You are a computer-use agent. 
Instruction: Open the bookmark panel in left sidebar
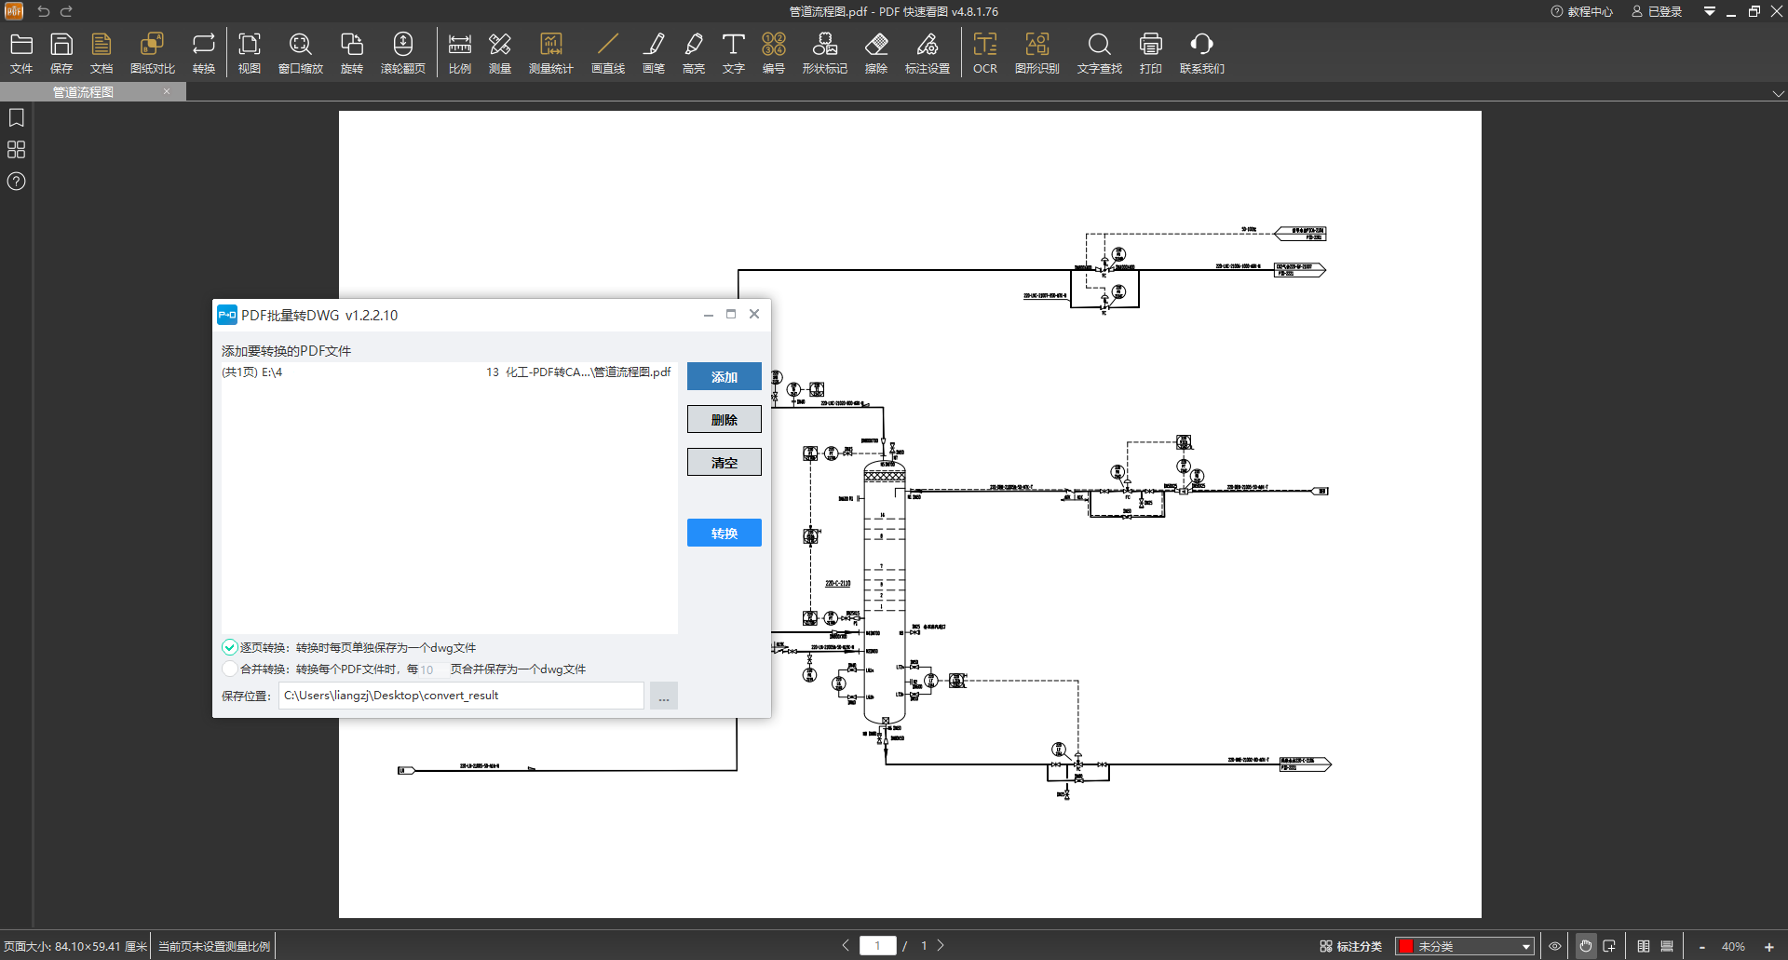pos(16,118)
